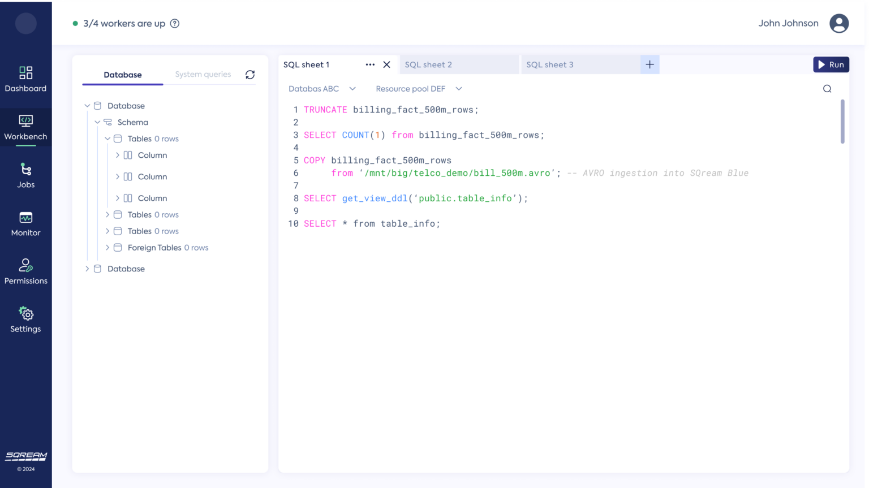Close SQL sheet 1 tab
Viewport: 869px width, 488px height.
point(387,64)
